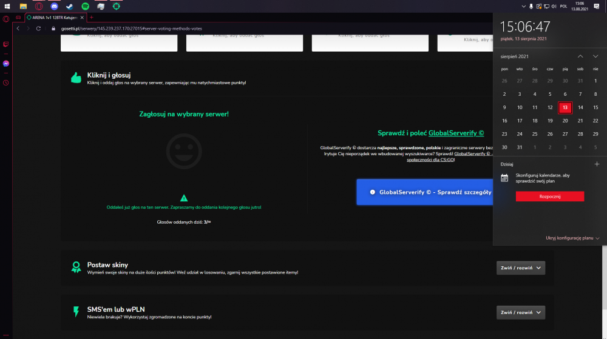Reload the current page
The image size is (607, 339).
38,29
